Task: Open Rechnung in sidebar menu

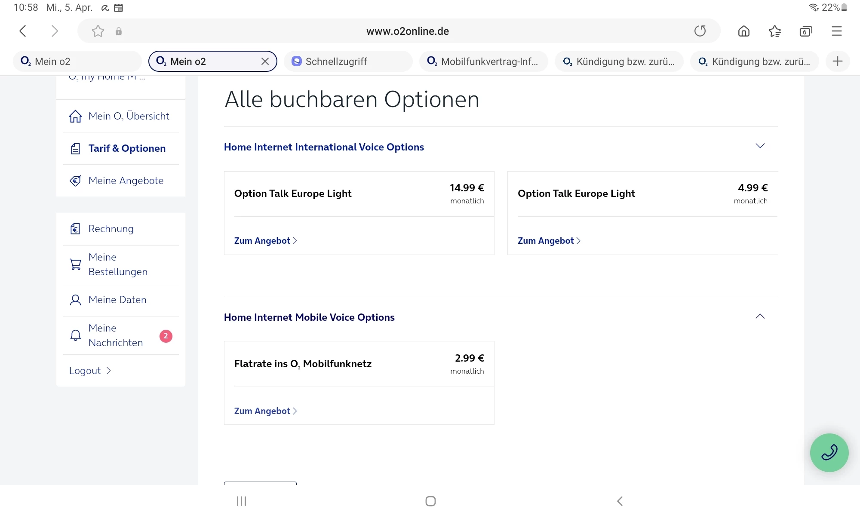Action: (111, 229)
